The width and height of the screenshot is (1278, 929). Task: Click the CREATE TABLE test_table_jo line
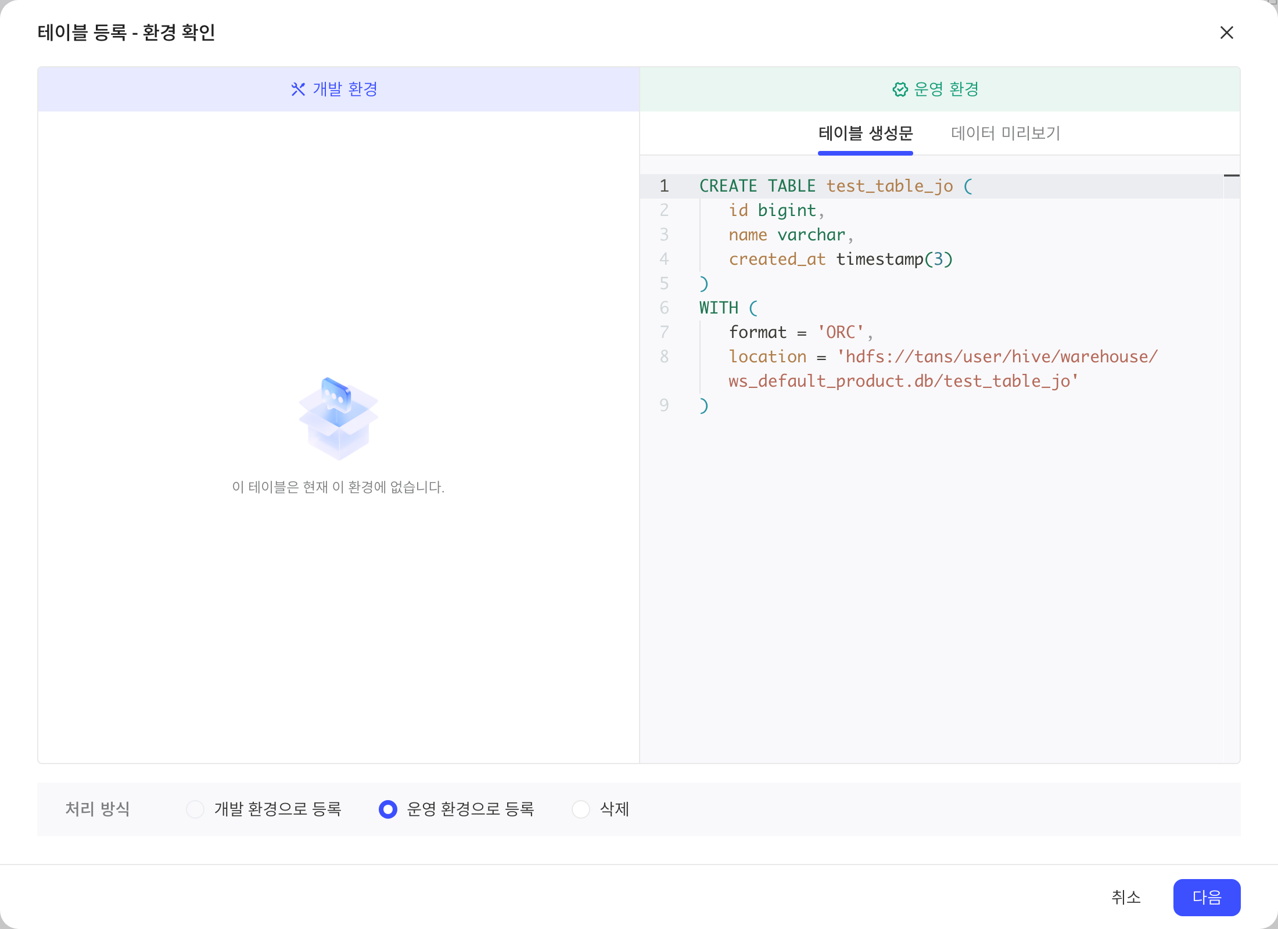click(835, 186)
